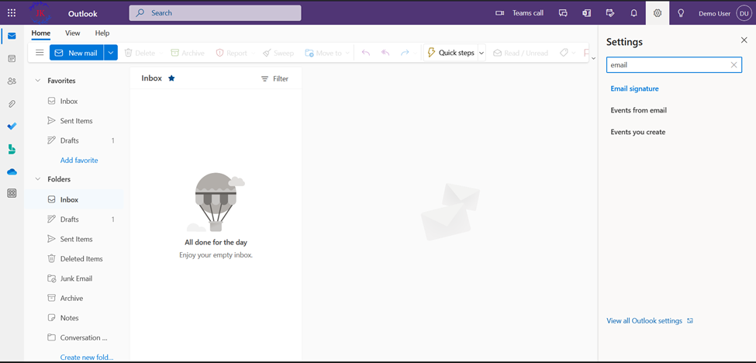Start a Teams call
This screenshot has height=363, width=756.
520,13
